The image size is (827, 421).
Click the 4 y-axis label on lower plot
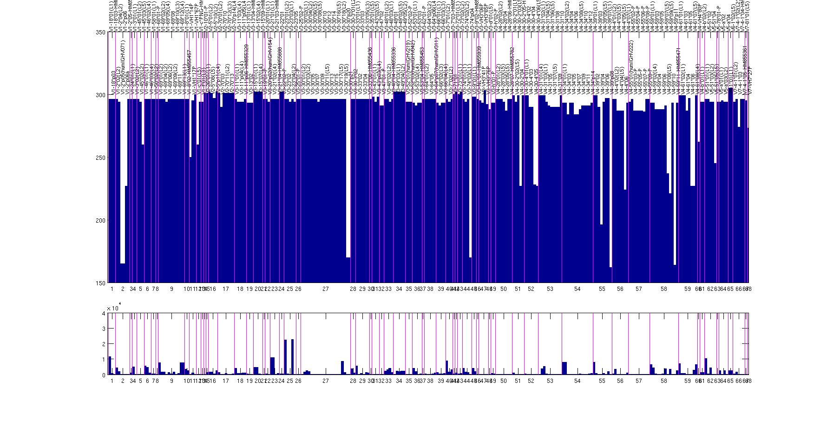(104, 313)
